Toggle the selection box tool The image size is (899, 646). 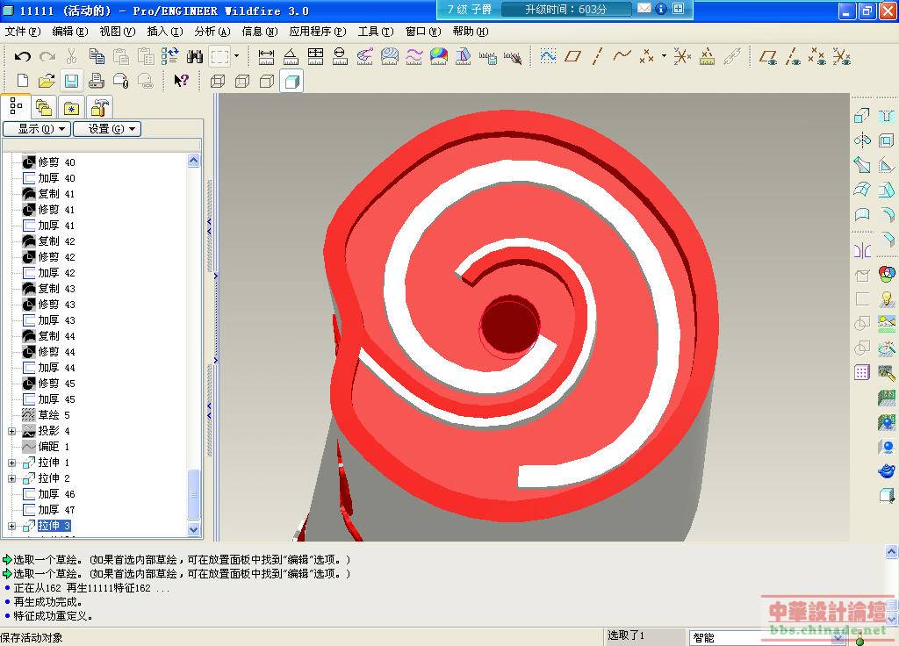[x=219, y=56]
